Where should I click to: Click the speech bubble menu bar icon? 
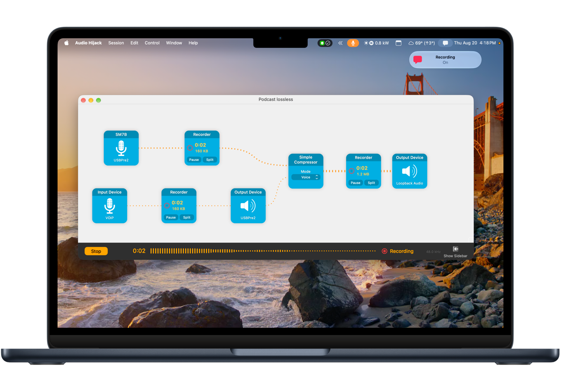pos(445,43)
